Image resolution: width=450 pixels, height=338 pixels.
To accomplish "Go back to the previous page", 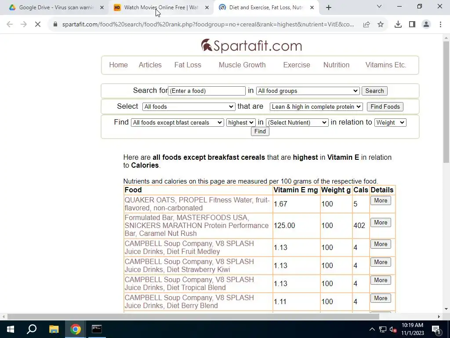I will tap(10, 25).
